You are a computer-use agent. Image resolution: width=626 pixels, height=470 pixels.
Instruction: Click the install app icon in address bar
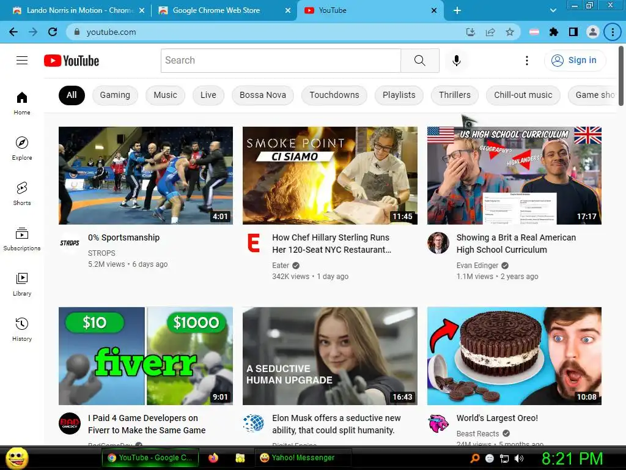pyautogui.click(x=471, y=32)
